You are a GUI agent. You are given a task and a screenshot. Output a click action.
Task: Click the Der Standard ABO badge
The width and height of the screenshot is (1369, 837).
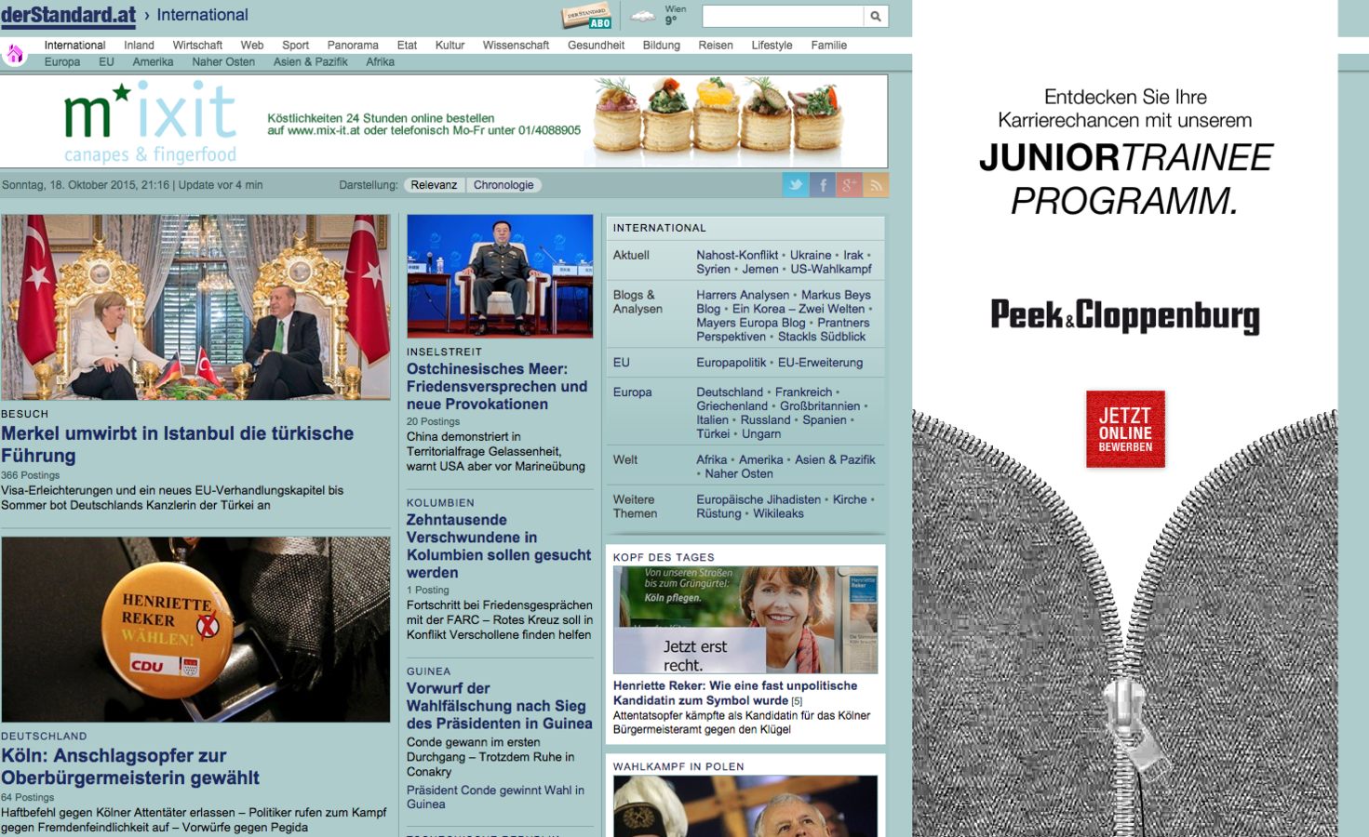[x=587, y=17]
